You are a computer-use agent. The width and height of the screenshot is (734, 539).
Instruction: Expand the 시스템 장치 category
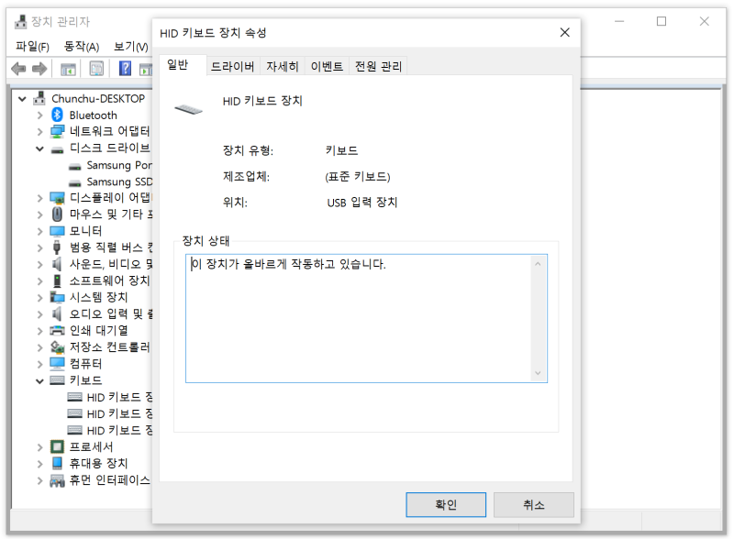point(39,298)
